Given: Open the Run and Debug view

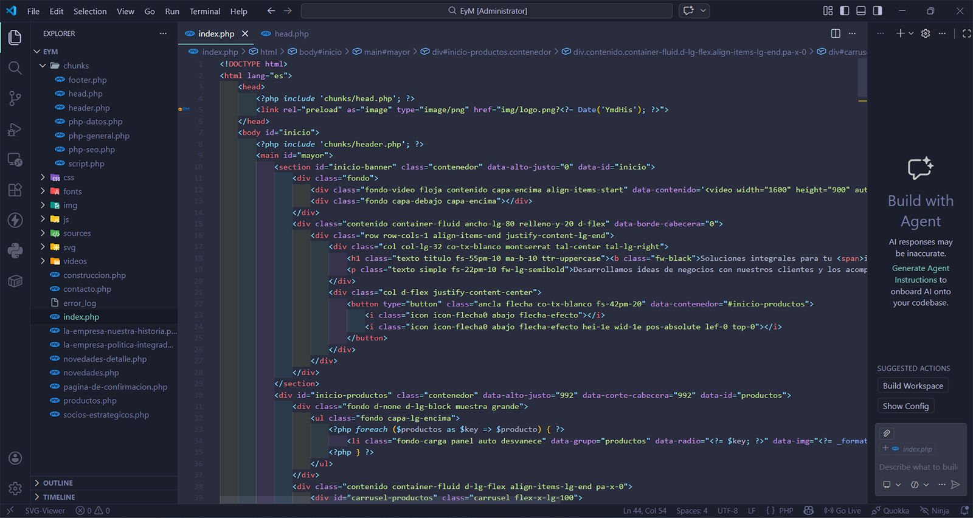Looking at the screenshot, I should tap(15, 129).
